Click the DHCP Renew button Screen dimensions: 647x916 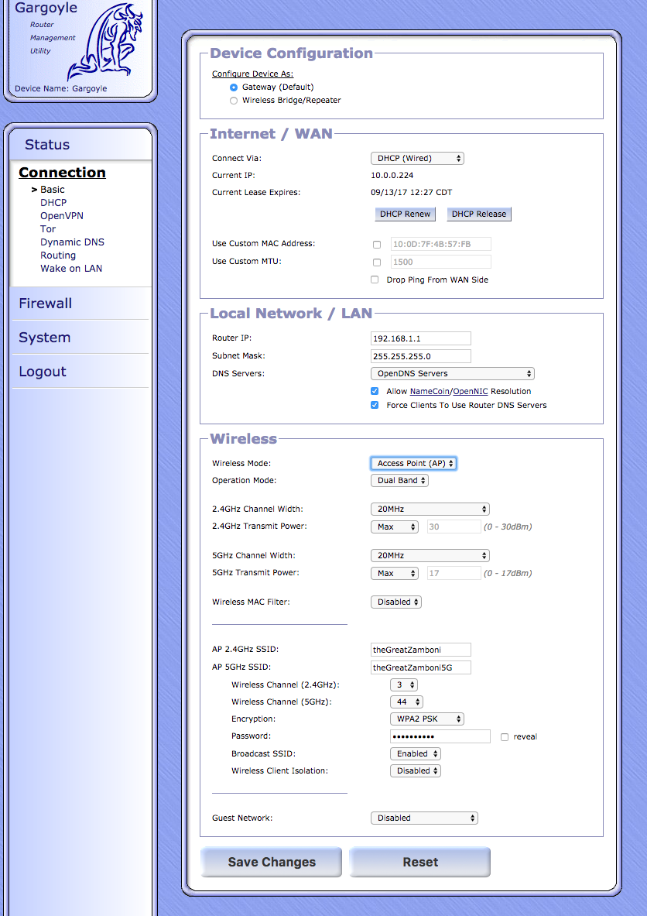pyautogui.click(x=406, y=214)
